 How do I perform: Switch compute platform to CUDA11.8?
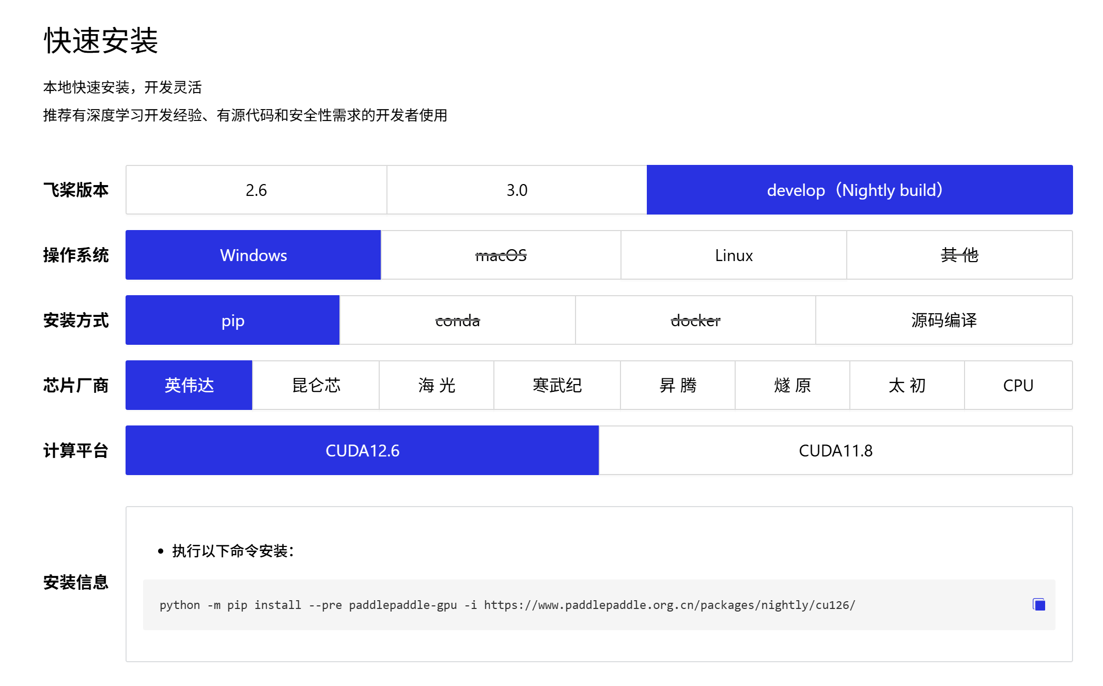(x=835, y=450)
